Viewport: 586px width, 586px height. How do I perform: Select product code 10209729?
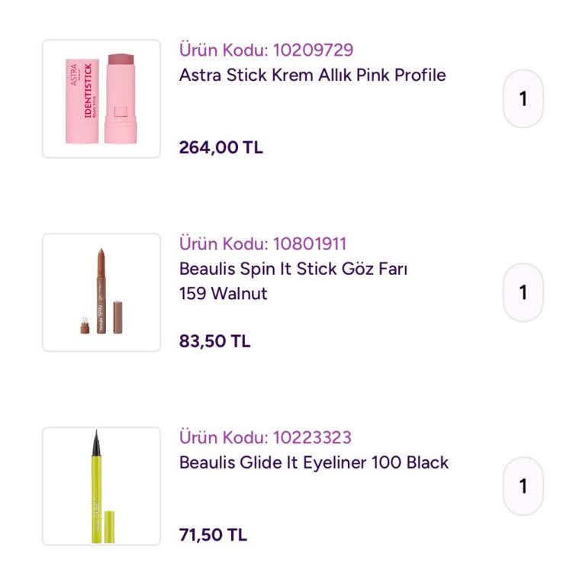click(266, 50)
